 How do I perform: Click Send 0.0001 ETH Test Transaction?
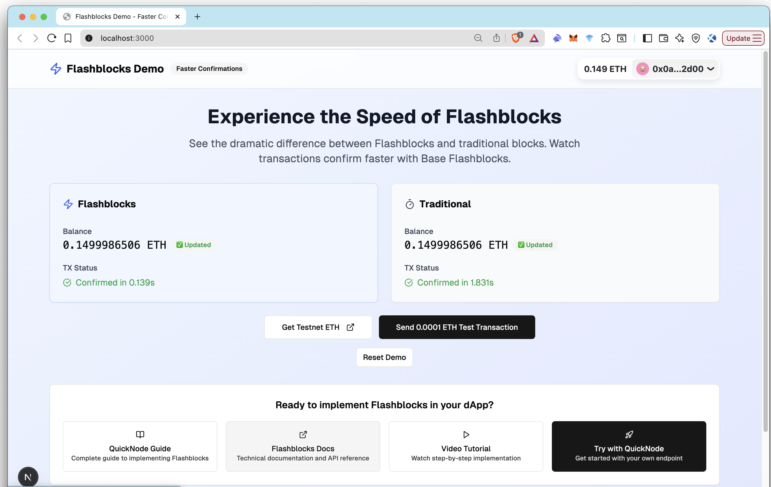click(x=457, y=327)
